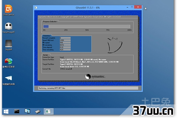Click the Time remaining value
This screenshot has width=177, height=118.
[x=65, y=50]
